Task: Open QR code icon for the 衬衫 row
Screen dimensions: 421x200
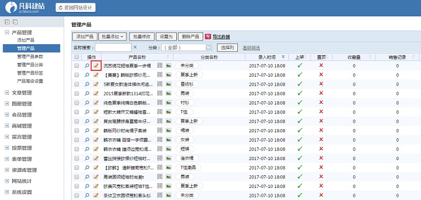Action: (160, 102)
